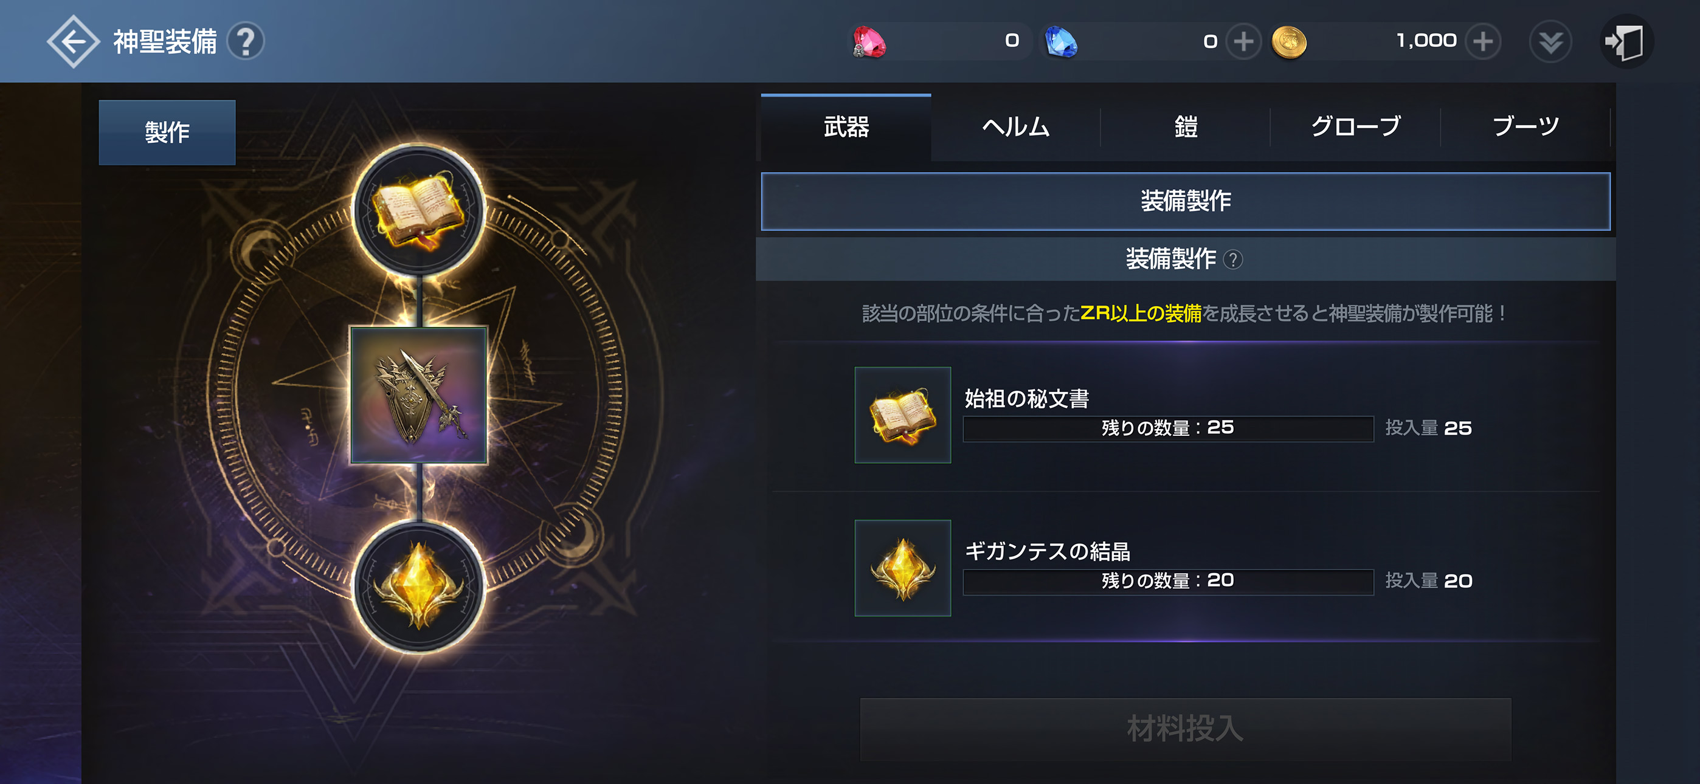This screenshot has width=1700, height=784.
Task: Expand the double-chevron currency dropdown
Action: [x=1550, y=41]
